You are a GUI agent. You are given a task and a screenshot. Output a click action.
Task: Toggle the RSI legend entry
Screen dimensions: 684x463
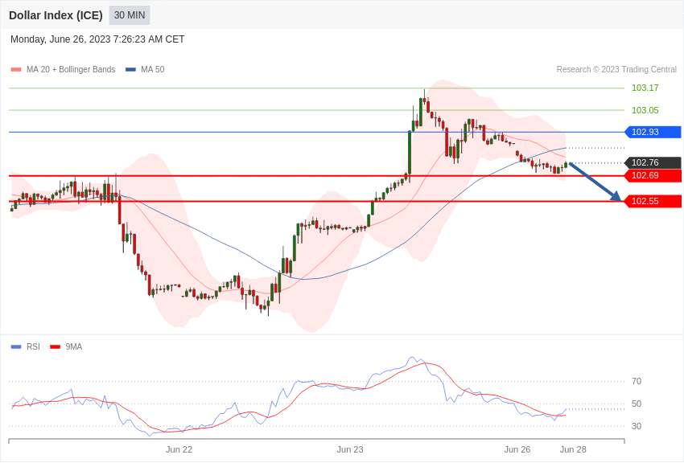point(25,346)
